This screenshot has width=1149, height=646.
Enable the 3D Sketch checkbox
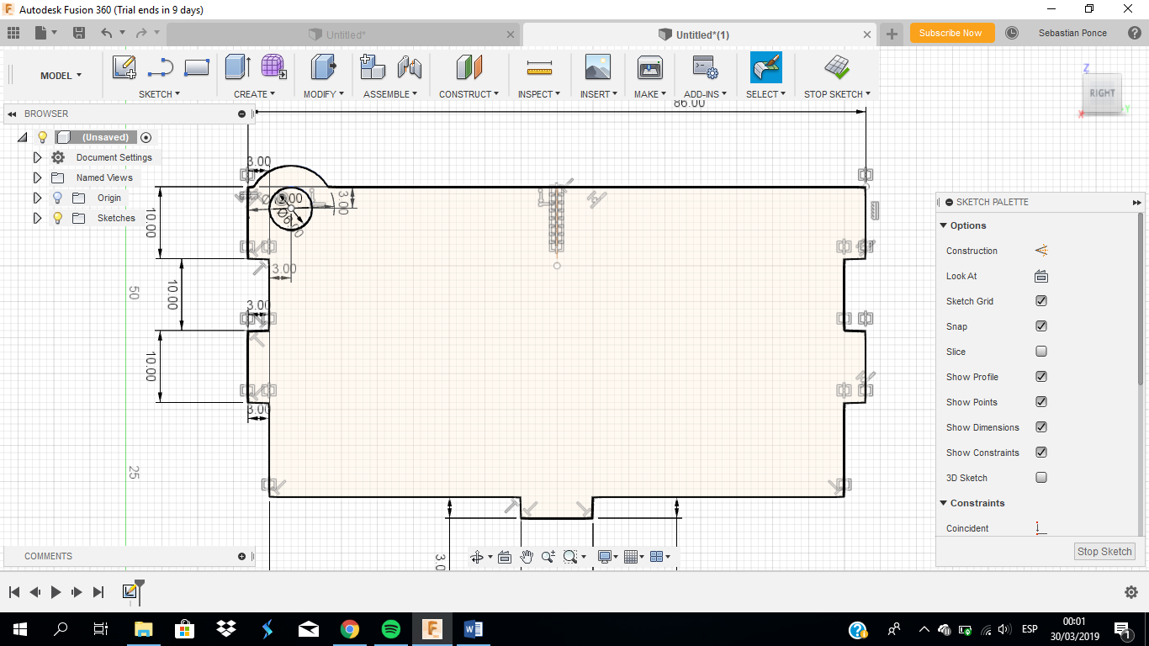pyautogui.click(x=1041, y=478)
